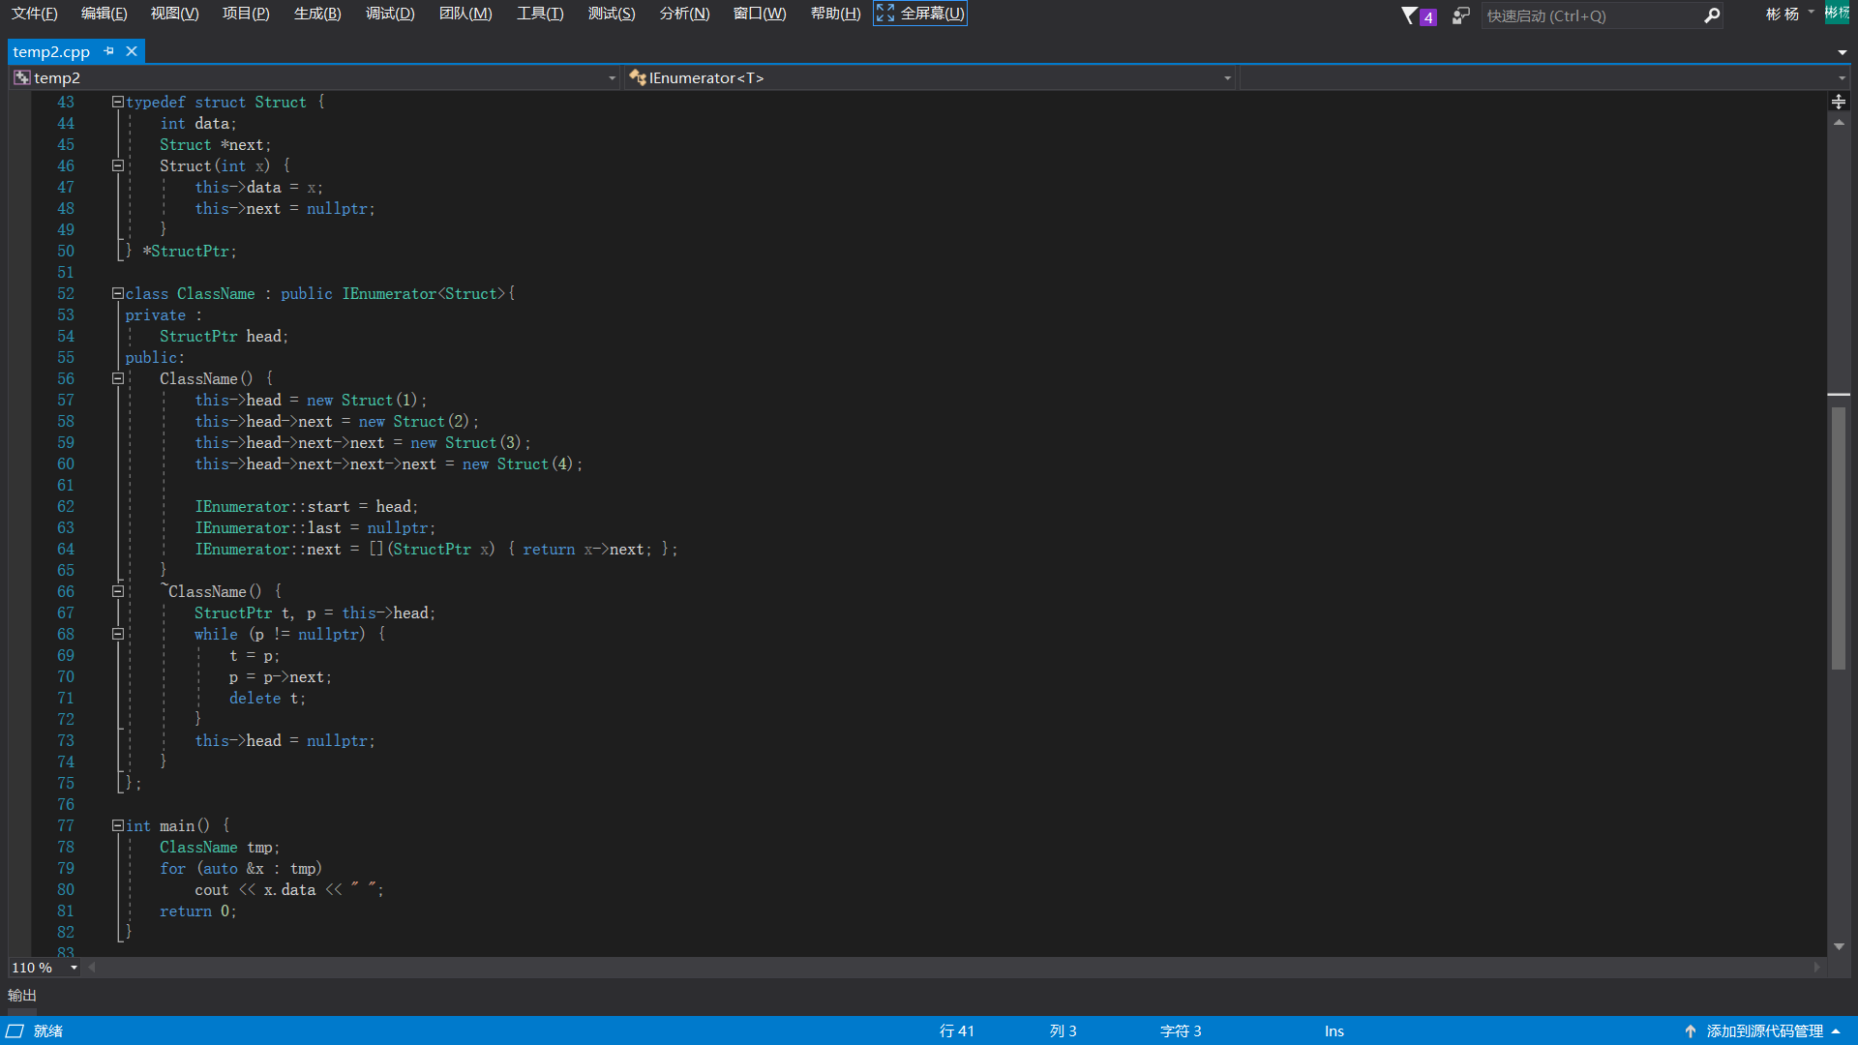
Task: Open the notifications flag icon
Action: 1409,15
